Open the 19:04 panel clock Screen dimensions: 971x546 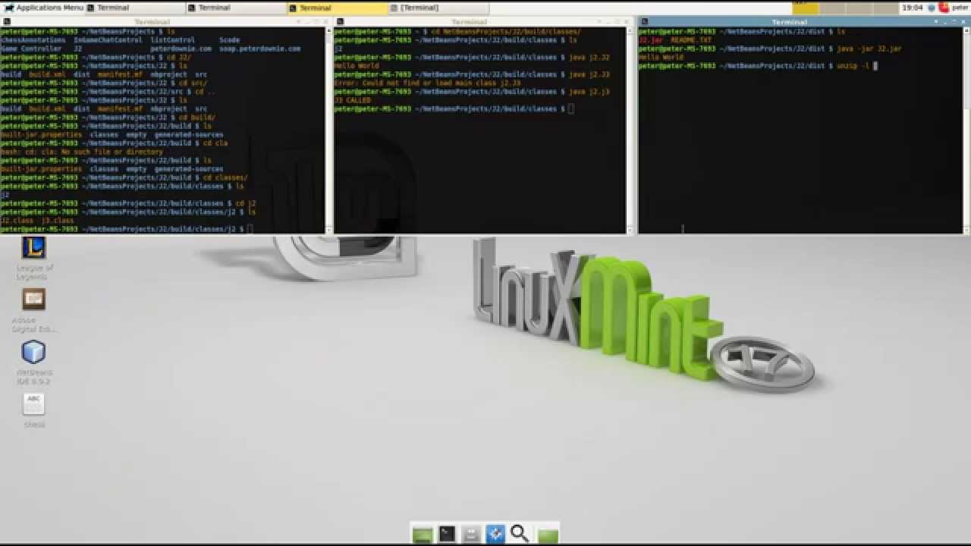pyautogui.click(x=913, y=8)
